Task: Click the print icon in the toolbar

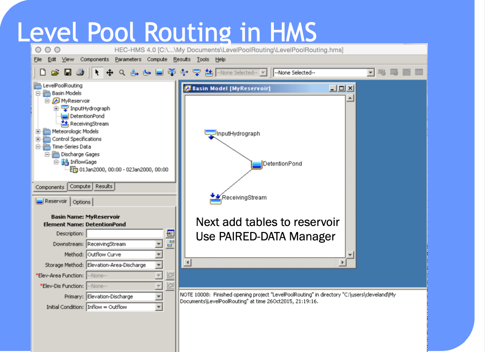Action: (80, 73)
